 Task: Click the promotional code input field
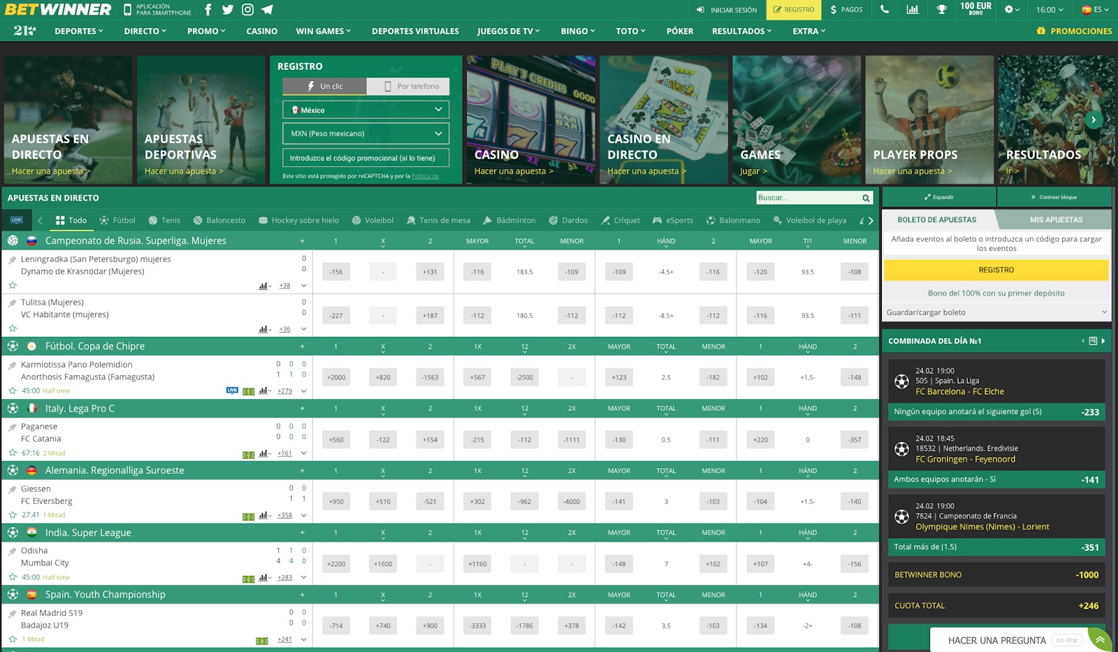point(365,157)
